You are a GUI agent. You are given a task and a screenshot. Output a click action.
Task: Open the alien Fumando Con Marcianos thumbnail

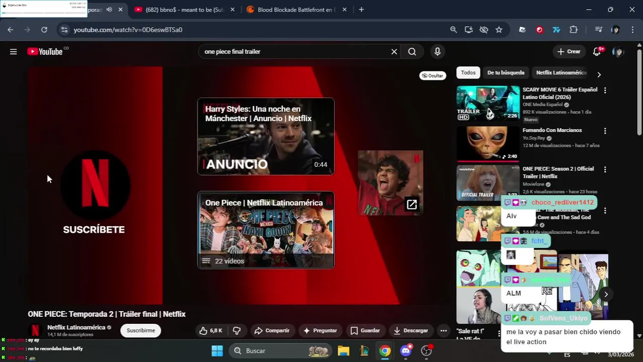click(488, 143)
